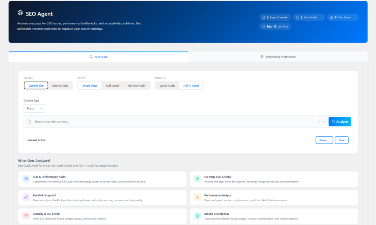This screenshot has width=376, height=225.
Task: Click the SEO & Performance Audit icon
Action: pos(26,179)
